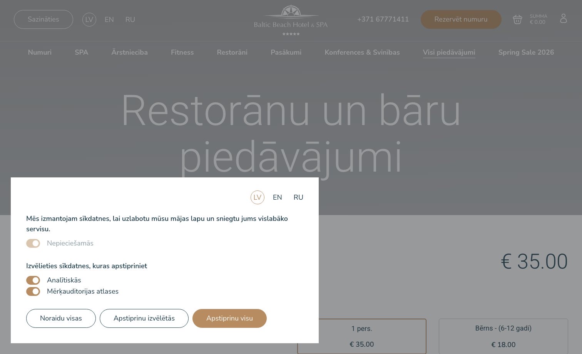The height and width of the screenshot is (354, 582).
Task: Open the Numuri menu item
Action: pos(40,52)
